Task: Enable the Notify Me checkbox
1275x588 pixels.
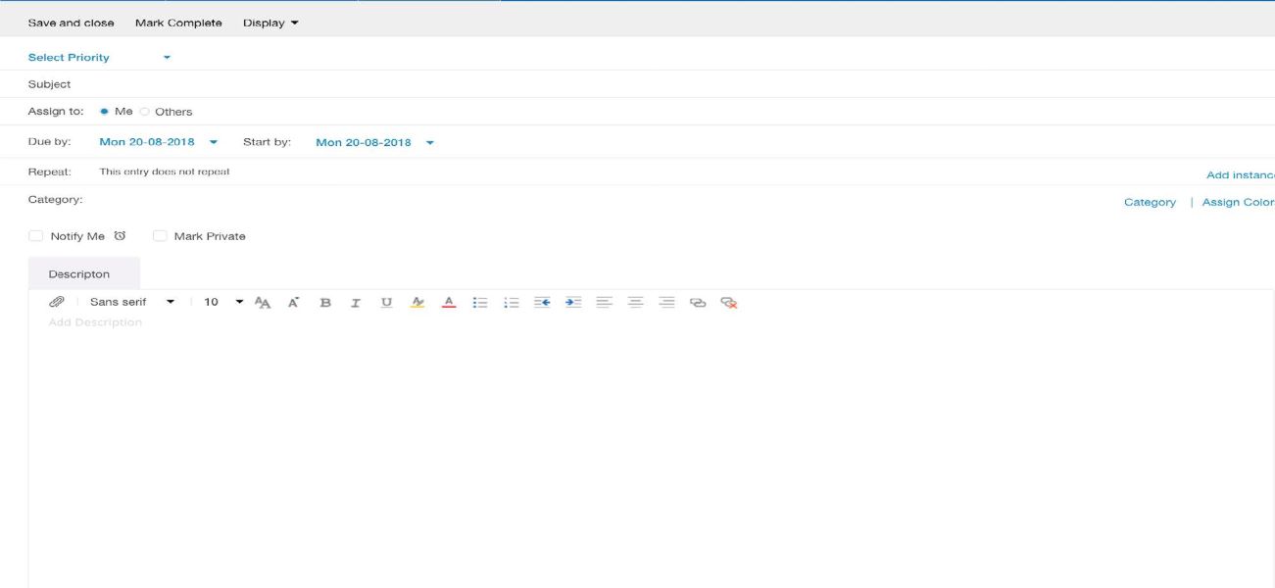Action: tap(35, 235)
